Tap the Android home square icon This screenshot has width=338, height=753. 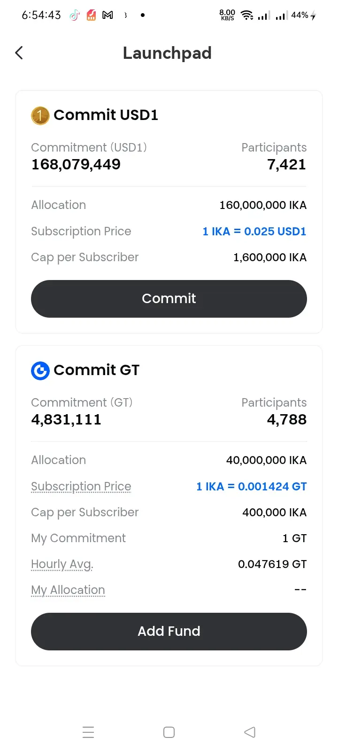click(x=169, y=732)
